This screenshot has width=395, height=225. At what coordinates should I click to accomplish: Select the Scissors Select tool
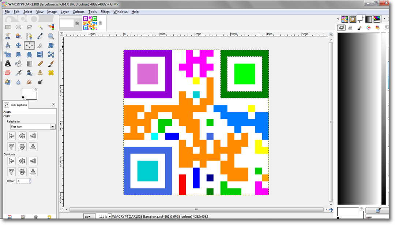(8, 36)
